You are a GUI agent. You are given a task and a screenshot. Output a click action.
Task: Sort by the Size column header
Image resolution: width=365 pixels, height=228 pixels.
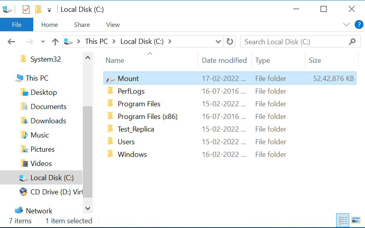(315, 60)
